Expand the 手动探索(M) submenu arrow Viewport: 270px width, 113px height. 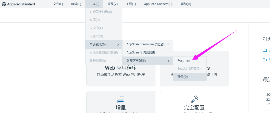coord(118,45)
